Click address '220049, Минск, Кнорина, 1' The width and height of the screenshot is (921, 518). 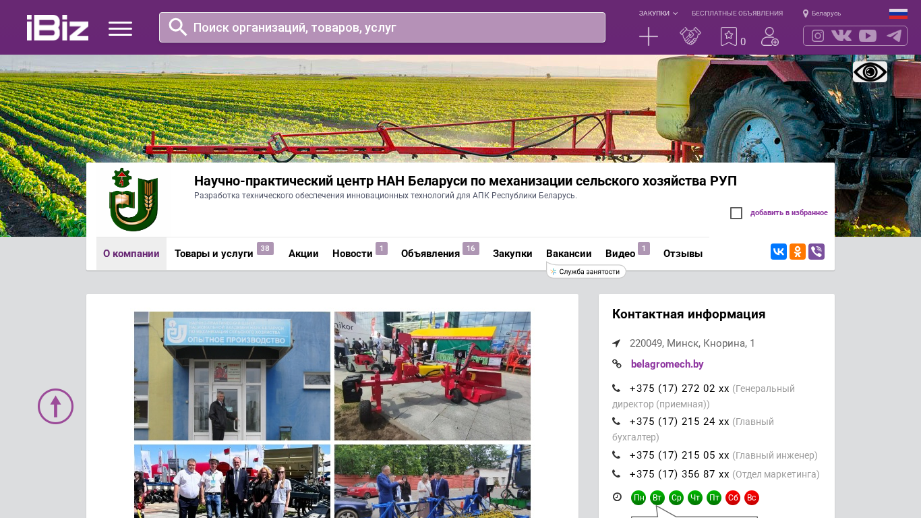(692, 343)
